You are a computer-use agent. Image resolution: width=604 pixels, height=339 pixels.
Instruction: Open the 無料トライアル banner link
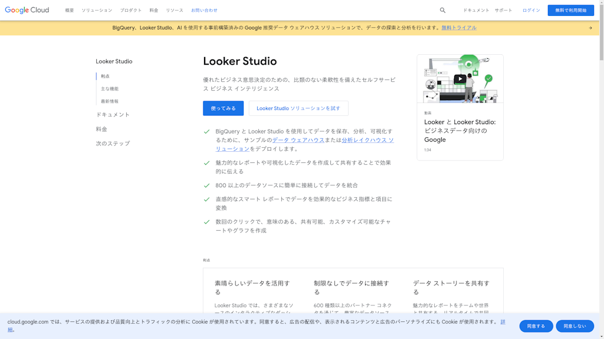point(459,28)
